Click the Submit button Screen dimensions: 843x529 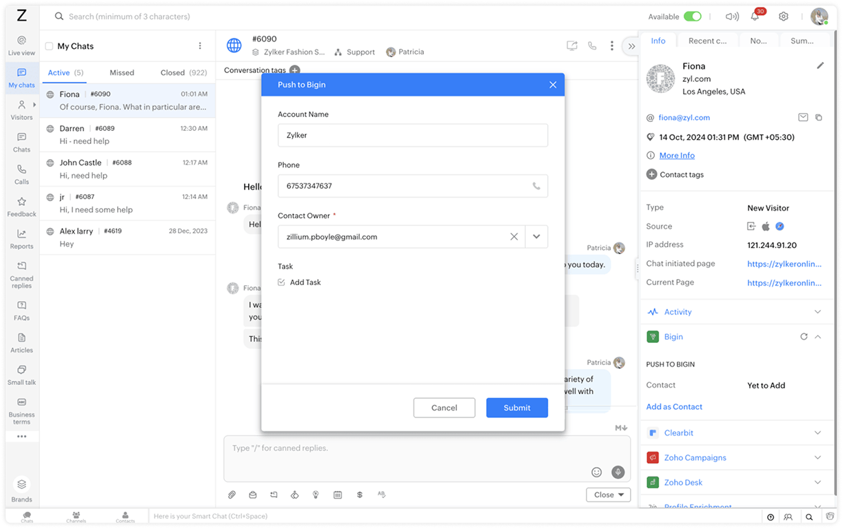517,408
